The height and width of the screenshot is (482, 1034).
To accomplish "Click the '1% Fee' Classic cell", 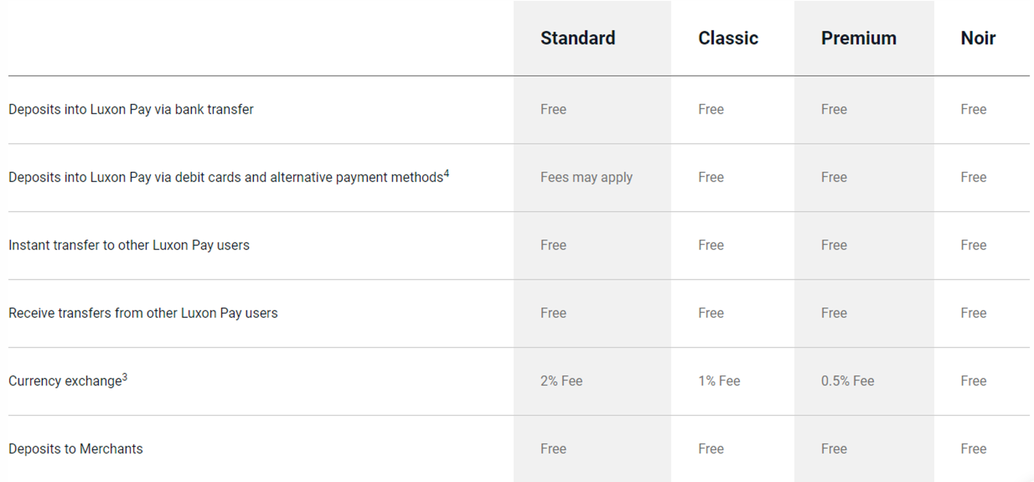I will 719,381.
